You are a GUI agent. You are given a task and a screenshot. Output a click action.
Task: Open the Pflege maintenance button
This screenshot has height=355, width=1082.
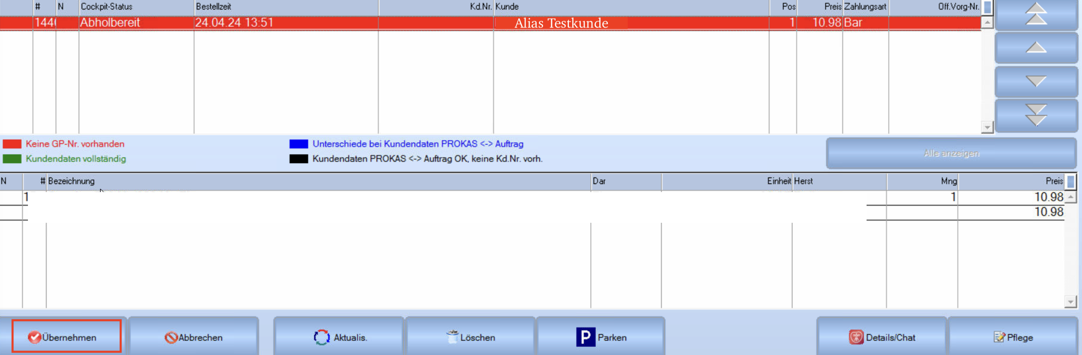point(1013,337)
